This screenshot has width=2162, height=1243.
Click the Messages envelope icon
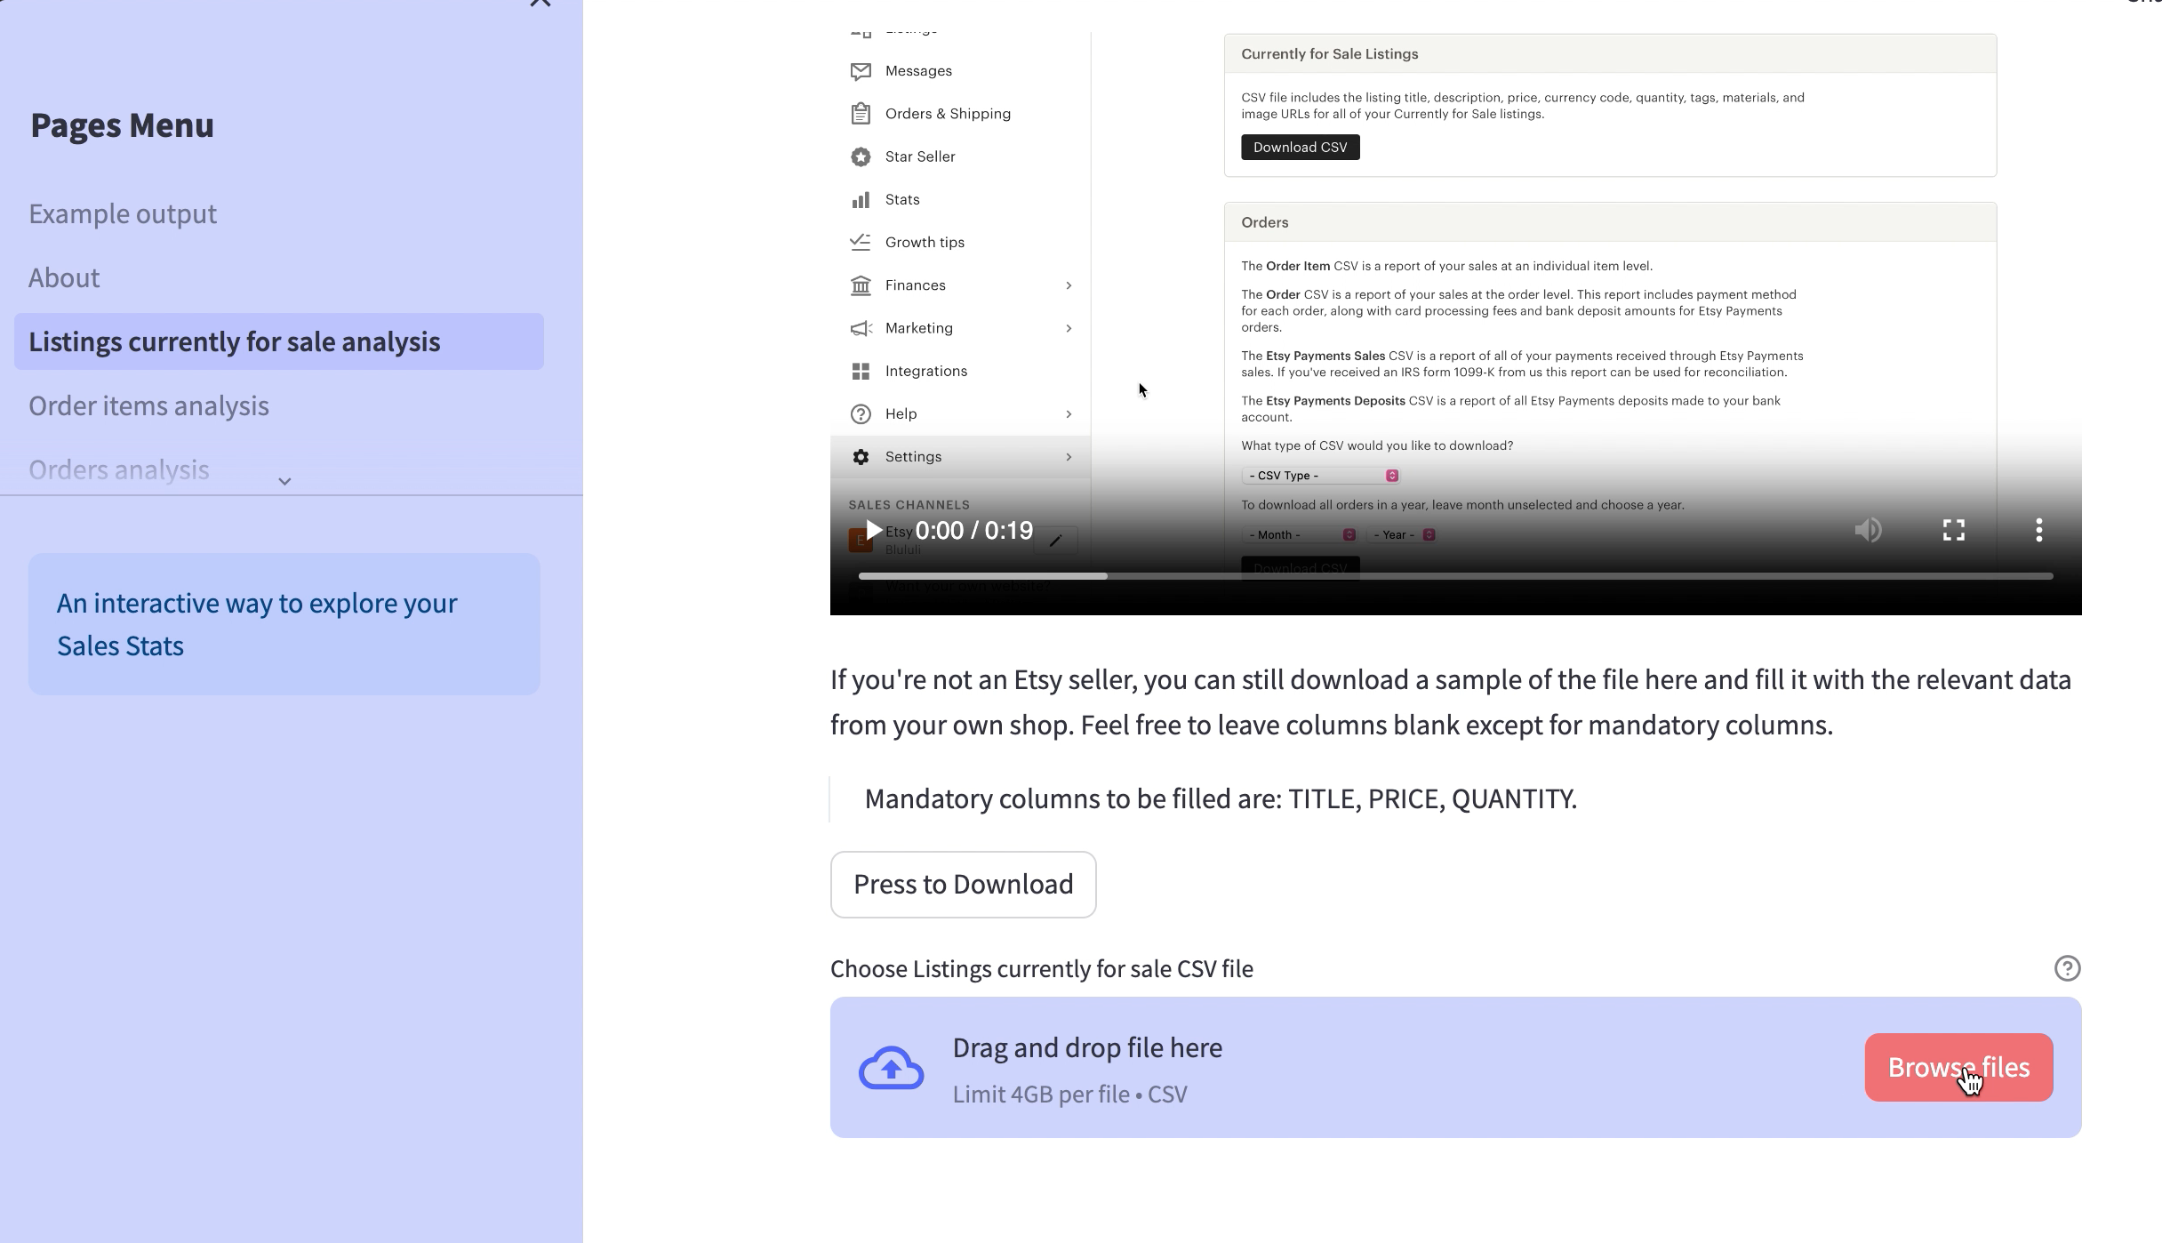[x=860, y=71]
